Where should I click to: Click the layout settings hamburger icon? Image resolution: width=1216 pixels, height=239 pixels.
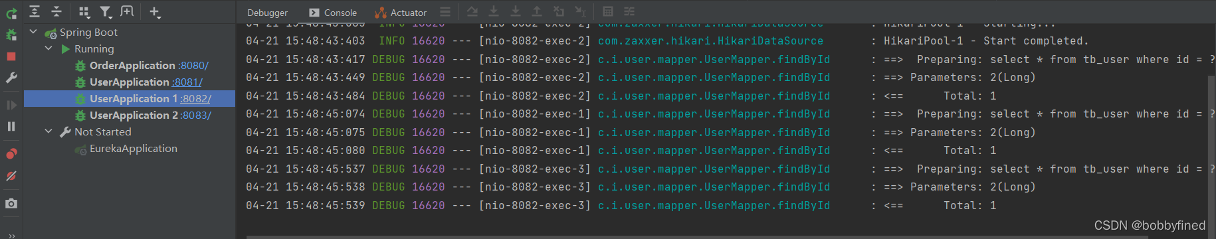[x=445, y=11]
